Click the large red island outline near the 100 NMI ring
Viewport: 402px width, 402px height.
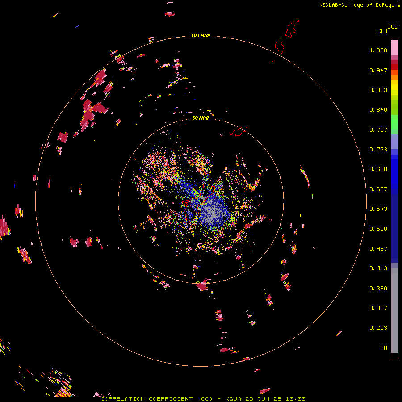tap(280, 46)
